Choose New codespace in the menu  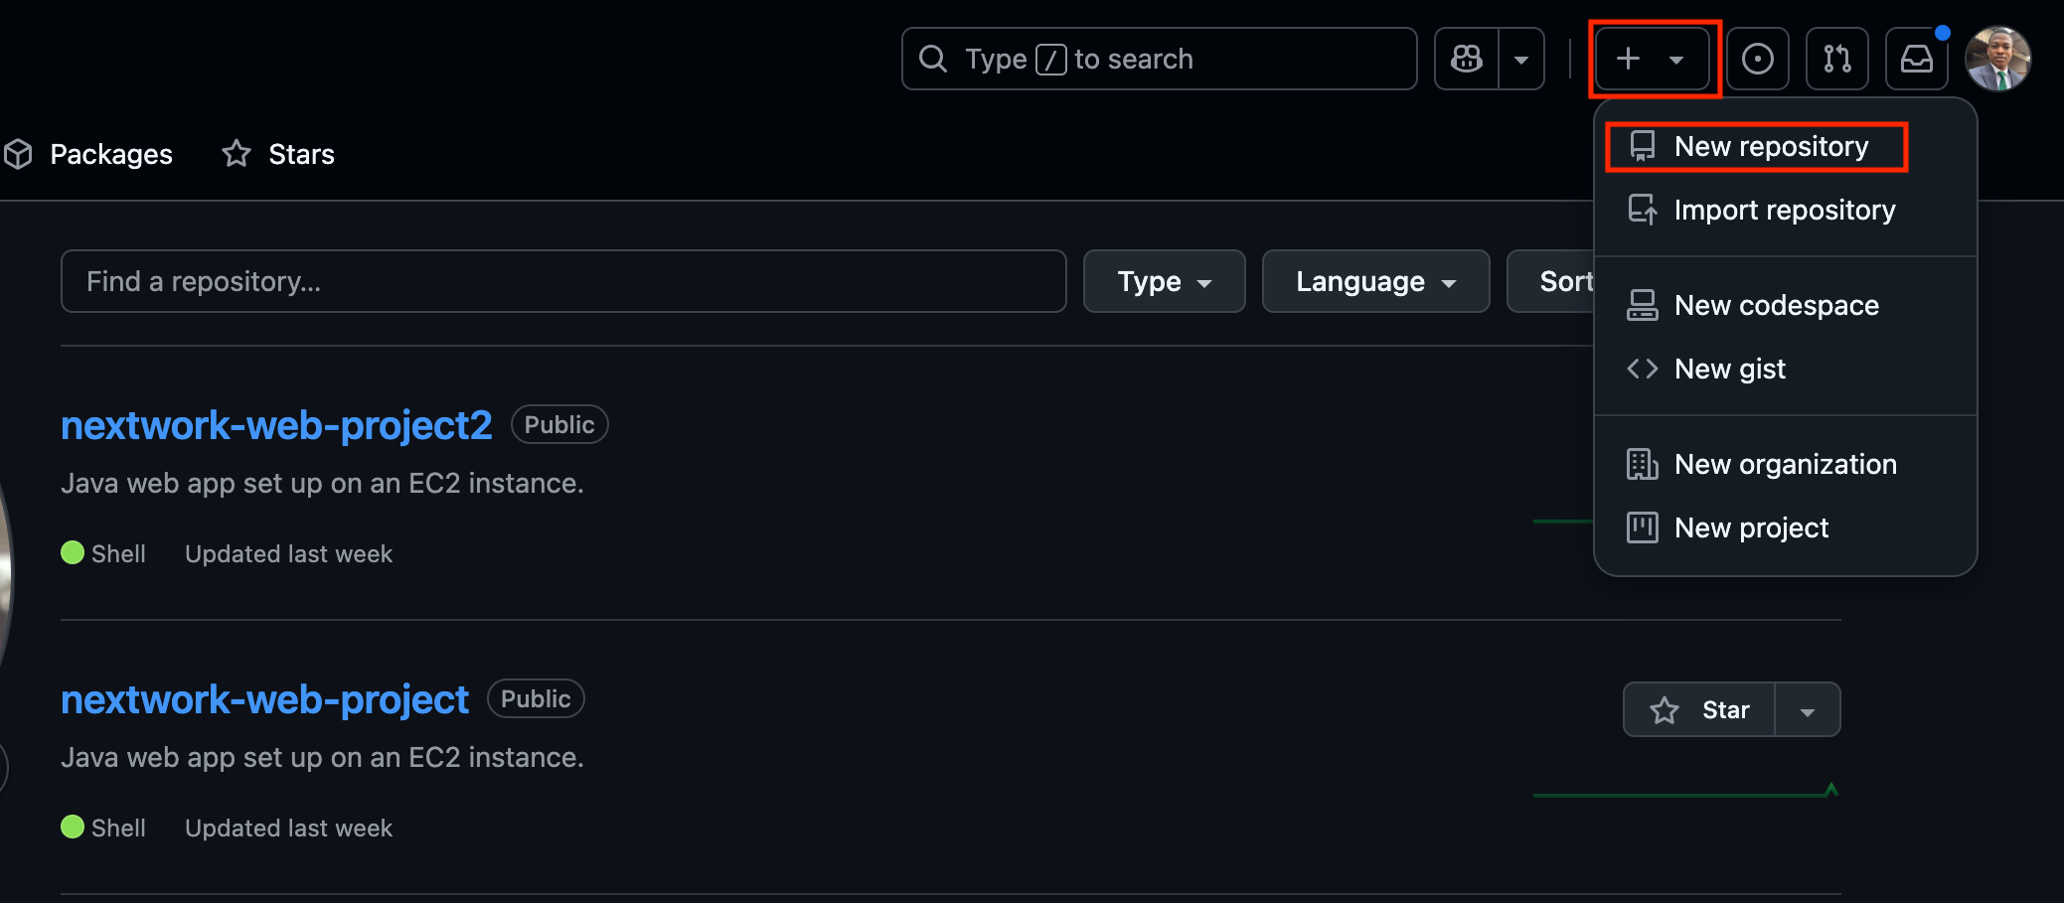pos(1785,305)
